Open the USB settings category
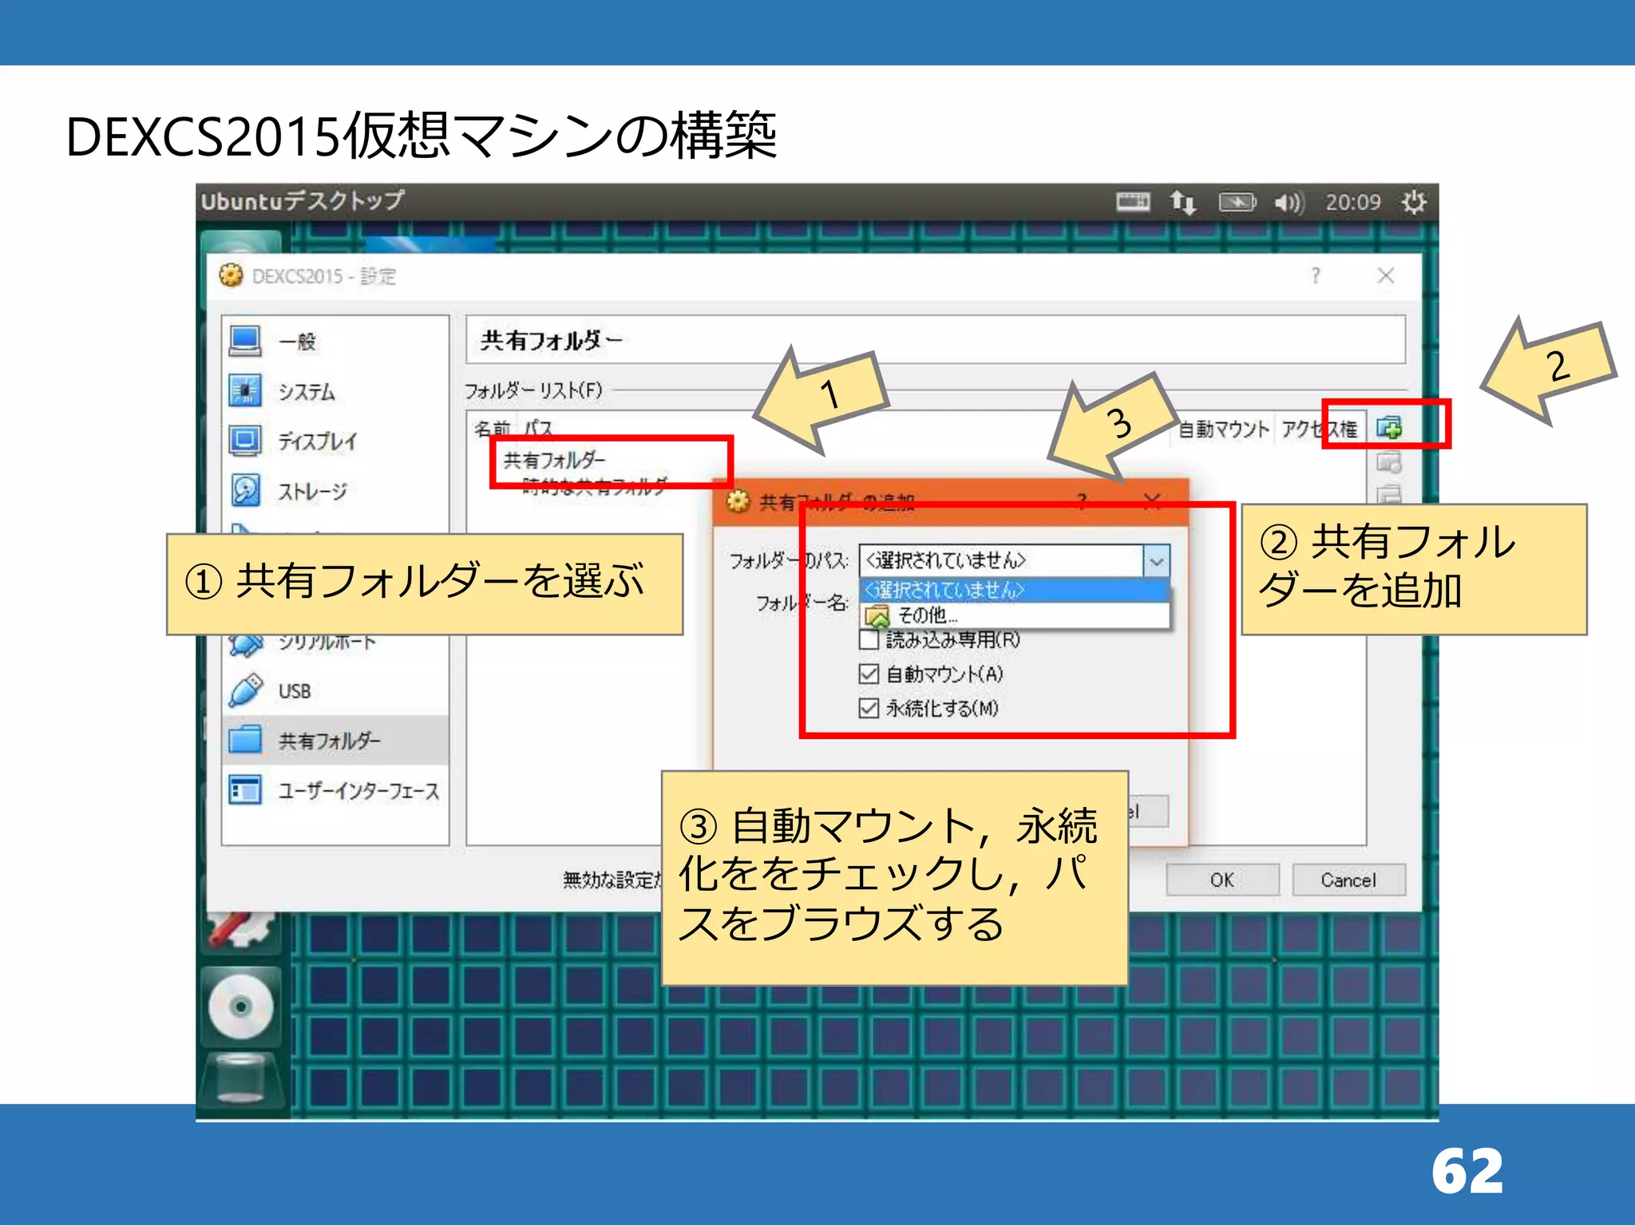The height and width of the screenshot is (1226, 1635). point(335,691)
